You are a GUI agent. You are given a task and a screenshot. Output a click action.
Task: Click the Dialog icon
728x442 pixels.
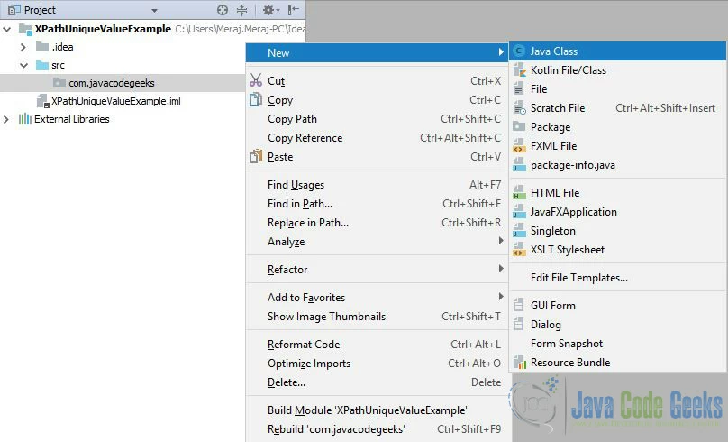coord(519,325)
